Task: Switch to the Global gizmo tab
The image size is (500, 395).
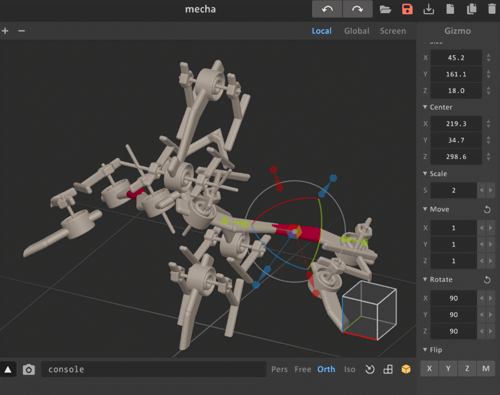Action: click(356, 31)
